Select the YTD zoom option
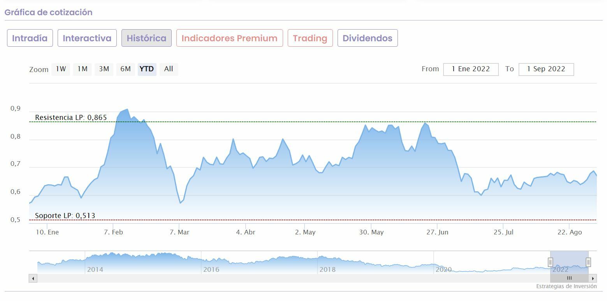The image size is (607, 301). (x=147, y=69)
